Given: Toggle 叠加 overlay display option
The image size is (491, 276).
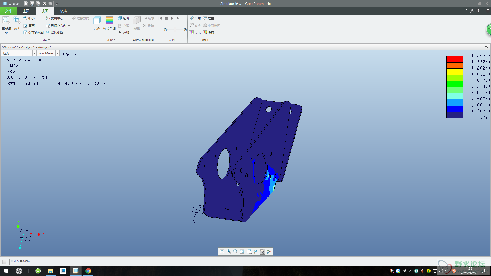Looking at the screenshot, I should [120, 32].
